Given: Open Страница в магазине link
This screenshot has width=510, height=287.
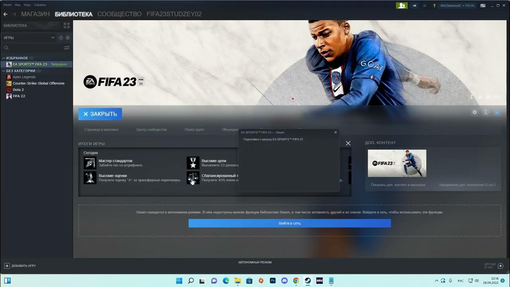Looking at the screenshot, I should pyautogui.click(x=101, y=130).
